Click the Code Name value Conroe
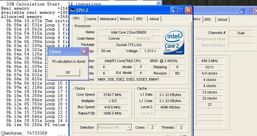 point(114,38)
